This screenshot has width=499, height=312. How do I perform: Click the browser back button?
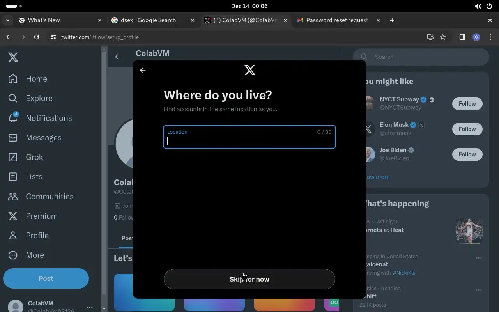point(9,37)
